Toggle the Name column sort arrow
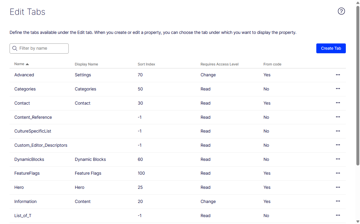The image size is (360, 224). point(27,64)
